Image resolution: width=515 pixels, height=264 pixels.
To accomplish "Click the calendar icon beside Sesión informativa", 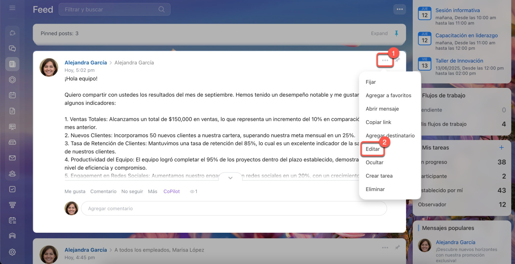I will tap(424, 13).
